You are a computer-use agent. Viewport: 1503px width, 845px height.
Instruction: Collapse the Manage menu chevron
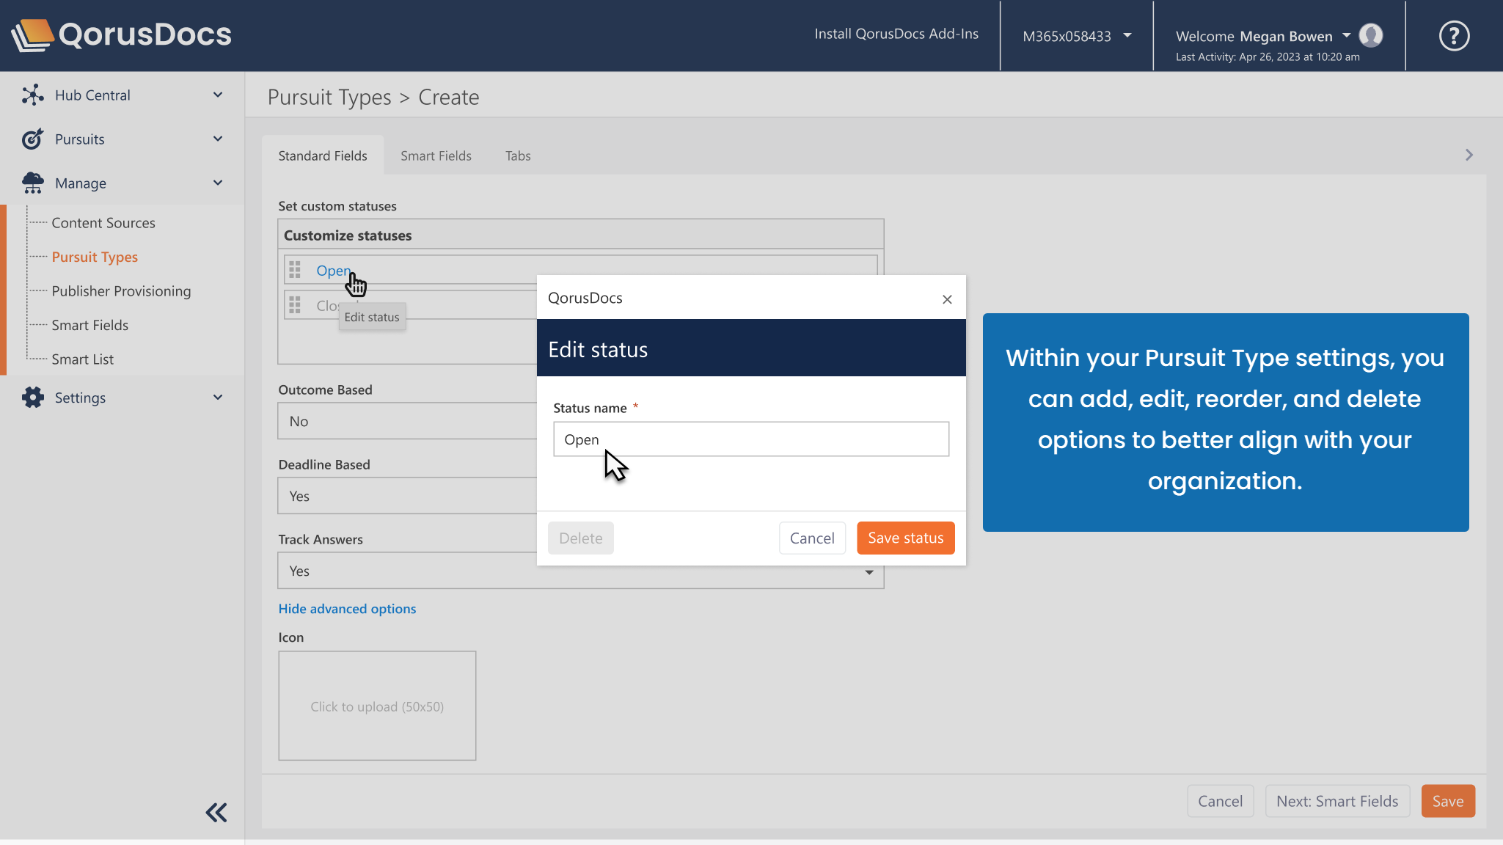218,183
